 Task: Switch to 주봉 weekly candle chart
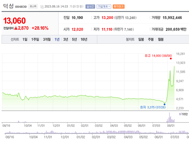pyautogui.click(x=151, y=39)
